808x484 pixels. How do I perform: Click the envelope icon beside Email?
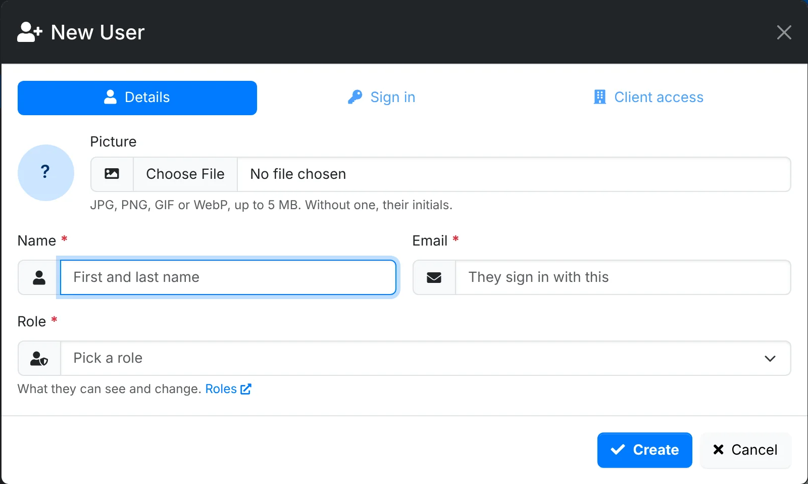coord(434,277)
